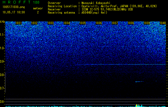Select the version number 1.0.0
Image resolution: width=168 pixels, height=107 pixels.
[x=36, y=2]
